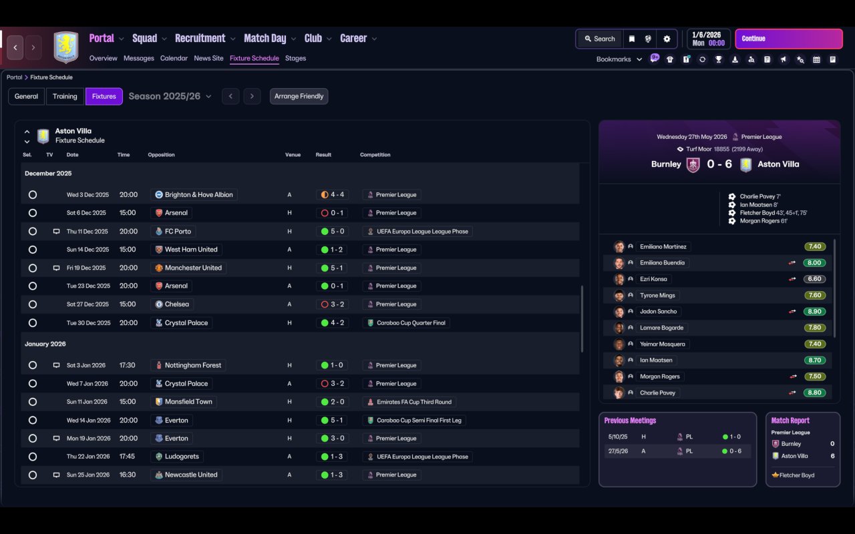855x534 pixels.
Task: Open the calendar grid bookmark shortcut
Action: tap(816, 59)
